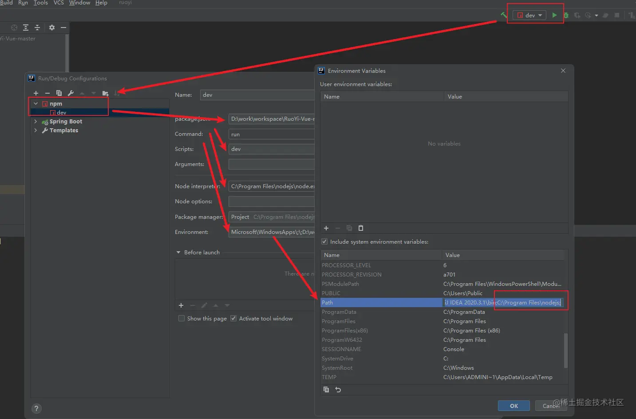Click the Name column header of user variables

pyautogui.click(x=382, y=96)
